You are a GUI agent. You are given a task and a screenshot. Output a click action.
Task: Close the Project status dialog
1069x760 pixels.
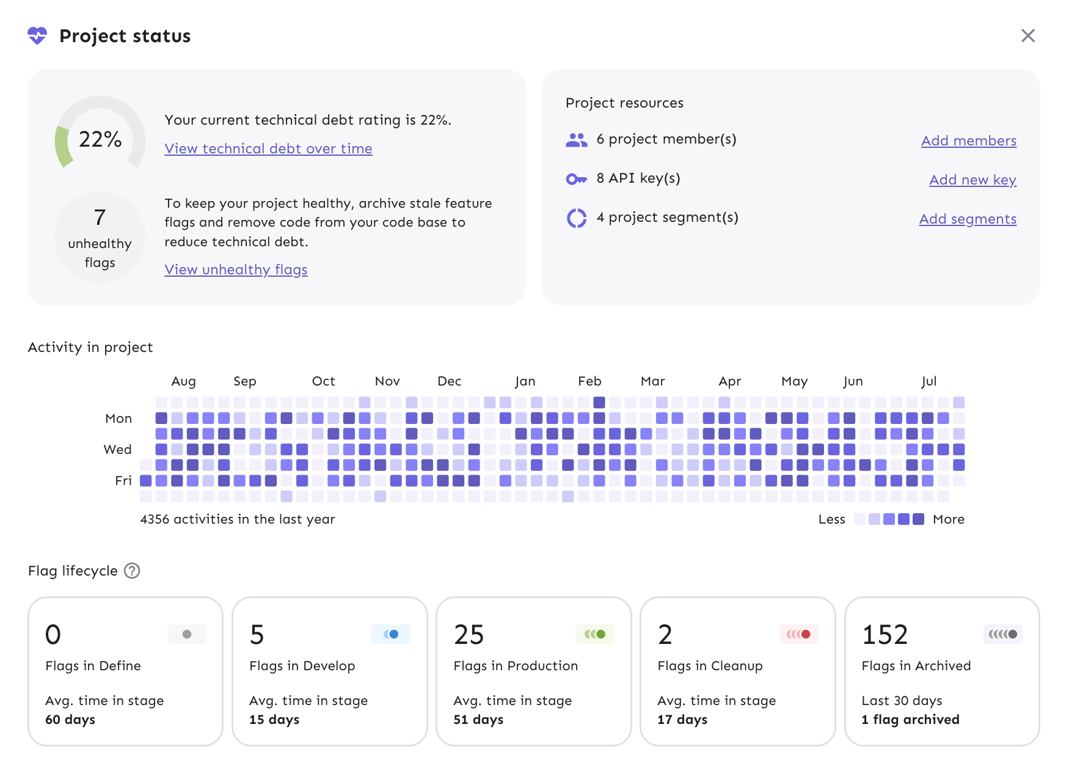coord(1028,36)
